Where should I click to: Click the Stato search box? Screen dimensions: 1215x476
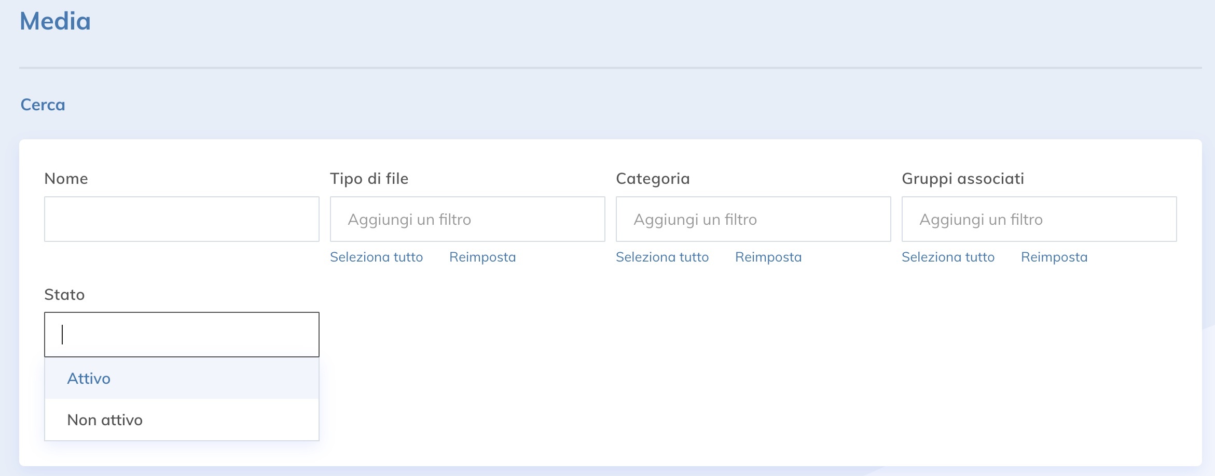[182, 334]
